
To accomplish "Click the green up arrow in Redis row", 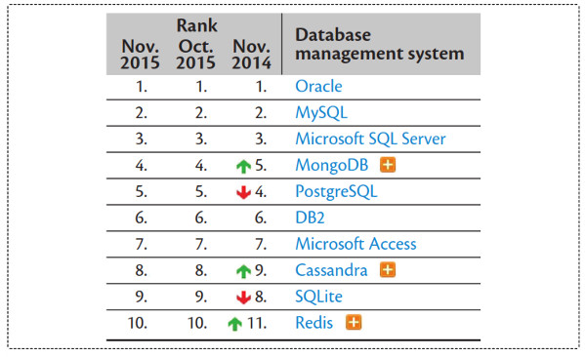I will 235,324.
